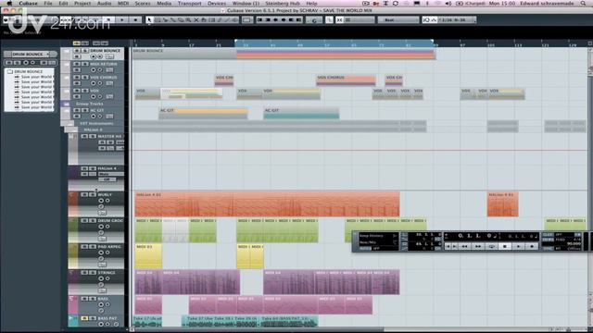Open the DRUM BOUNCE inspector track name dropdown

31,54
